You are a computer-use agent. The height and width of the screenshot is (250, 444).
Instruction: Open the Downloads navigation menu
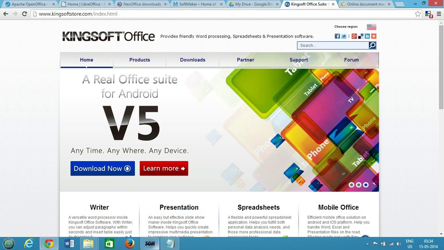(x=193, y=60)
